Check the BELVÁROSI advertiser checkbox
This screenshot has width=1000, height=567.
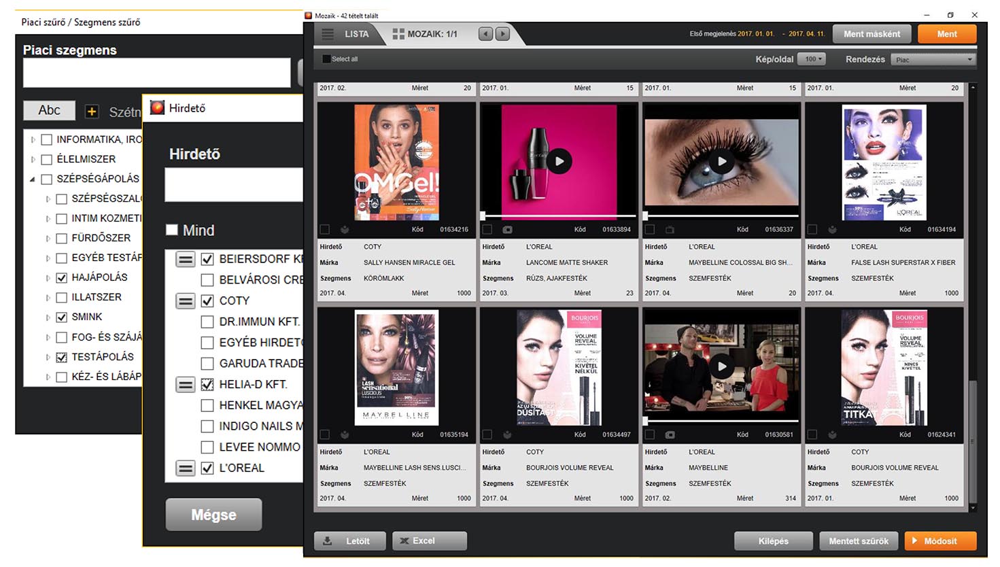207,280
